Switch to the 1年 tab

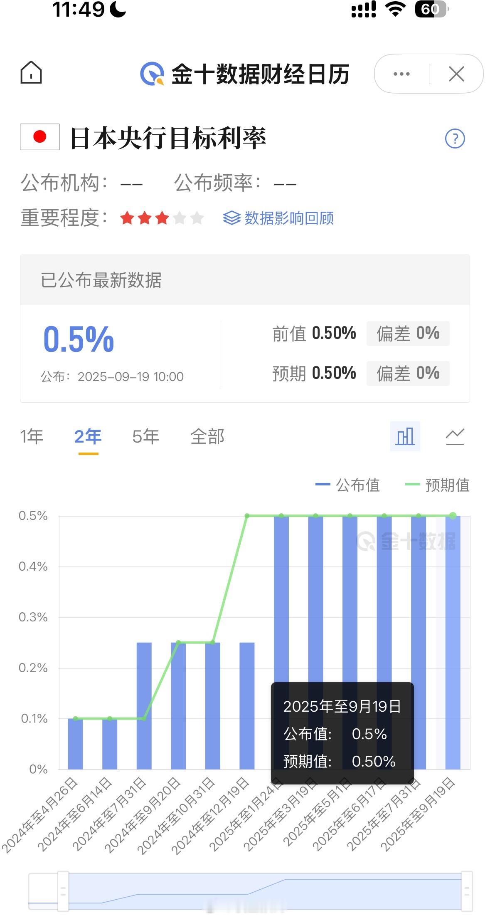pyautogui.click(x=32, y=437)
